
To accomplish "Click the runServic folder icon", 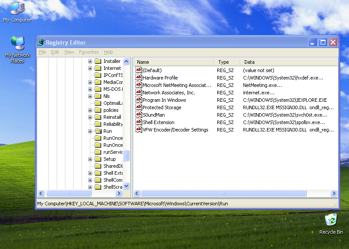I will (x=98, y=152).
